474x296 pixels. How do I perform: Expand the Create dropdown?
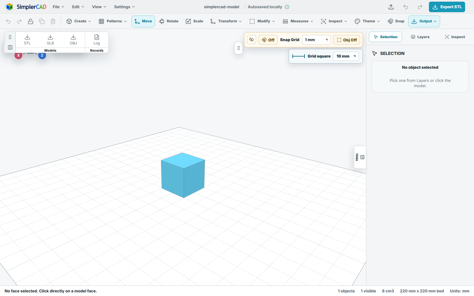[79, 21]
